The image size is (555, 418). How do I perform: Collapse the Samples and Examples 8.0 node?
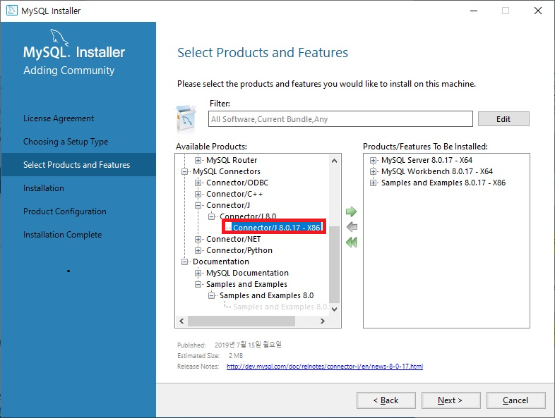(211, 296)
